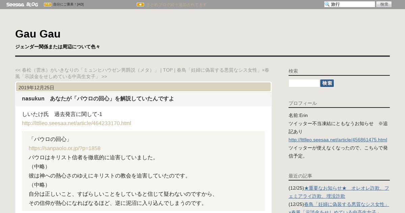Click the プロフィール sidebar heading
Image resolution: width=405 pixels, height=213 pixels.
pos(303,103)
